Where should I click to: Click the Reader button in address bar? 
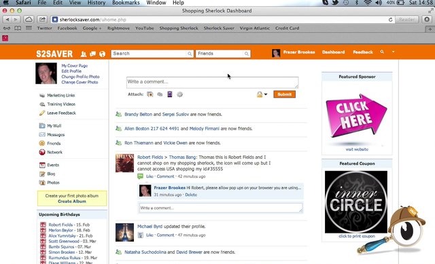coord(406,20)
